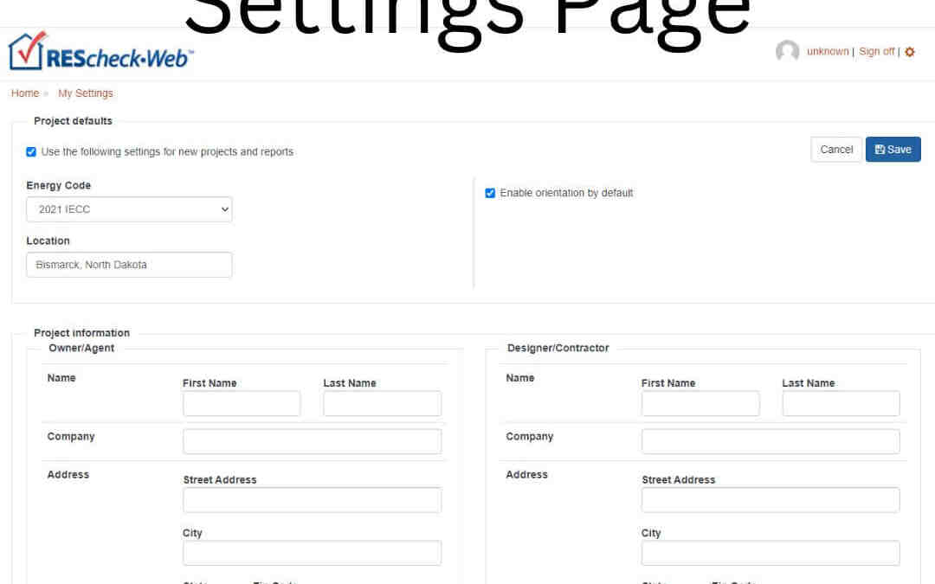Click My Settings breadcrumb
This screenshot has height=584, width=935.
pyautogui.click(x=85, y=93)
